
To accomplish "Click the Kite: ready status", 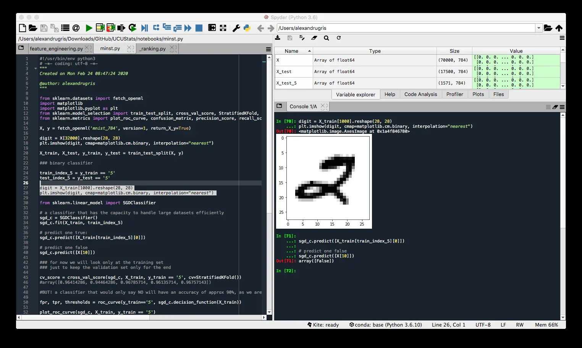I will pyautogui.click(x=323, y=325).
